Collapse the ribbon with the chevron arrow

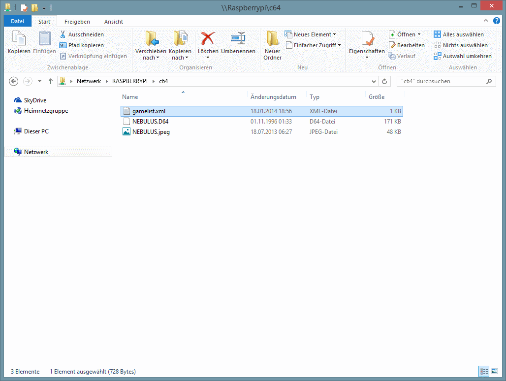tap(485, 21)
